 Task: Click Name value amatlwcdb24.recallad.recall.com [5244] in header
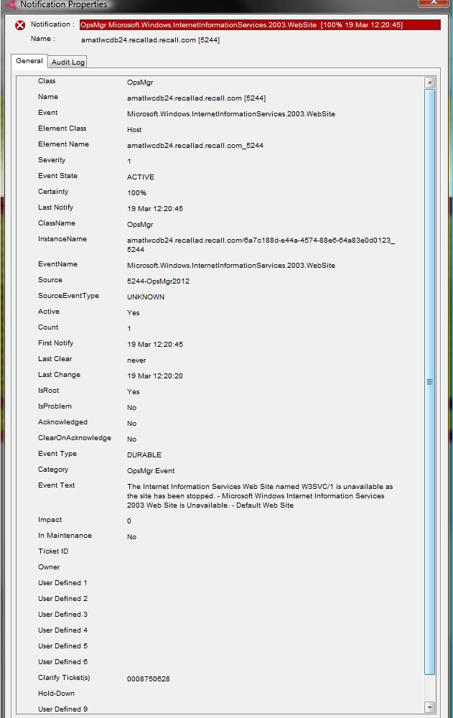click(x=150, y=39)
